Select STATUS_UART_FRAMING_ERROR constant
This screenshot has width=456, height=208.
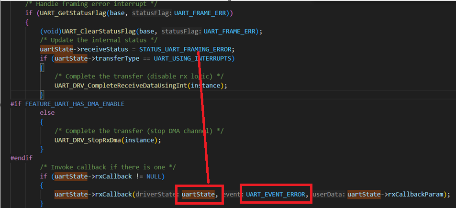click(x=185, y=49)
